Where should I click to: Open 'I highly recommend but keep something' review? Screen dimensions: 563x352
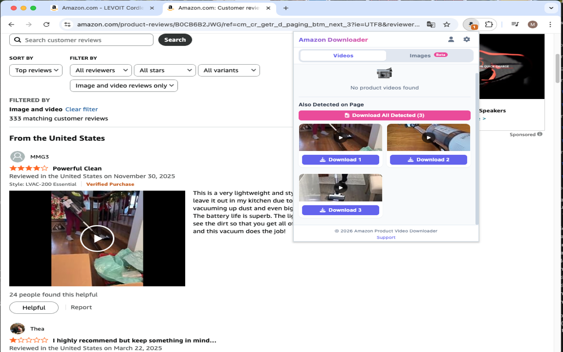(x=135, y=341)
